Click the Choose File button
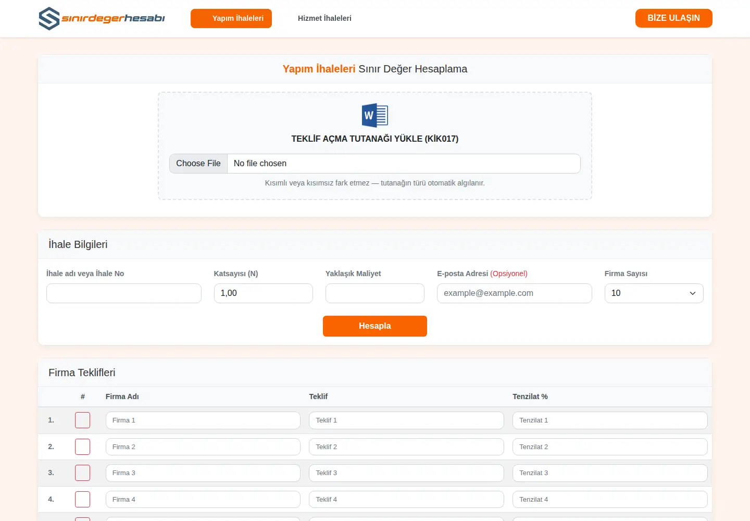The image size is (750, 521). 198,164
